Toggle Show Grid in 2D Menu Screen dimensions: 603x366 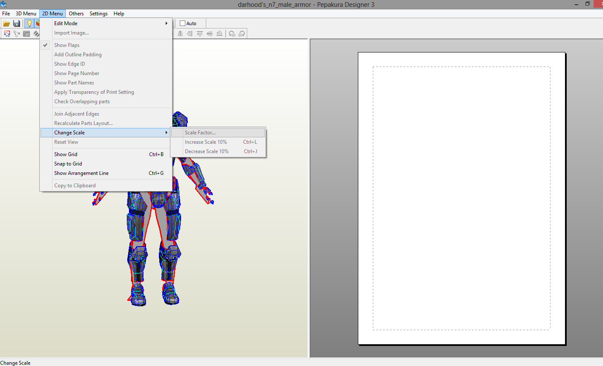(x=106, y=154)
